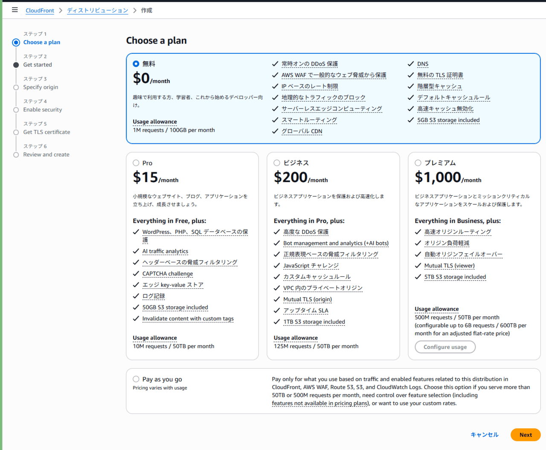
Task: Click JavaScript チャレンジ feature
Action: click(x=311, y=266)
